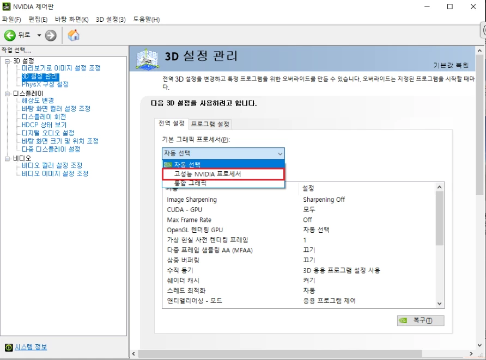Open 비디오 컬러 설정 조정 page
The image size is (486, 360).
pos(52,165)
